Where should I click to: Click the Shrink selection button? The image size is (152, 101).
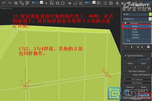coord(130,63)
